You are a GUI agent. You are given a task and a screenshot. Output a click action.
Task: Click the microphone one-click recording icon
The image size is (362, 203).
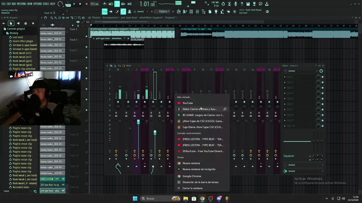[x=236, y=4]
